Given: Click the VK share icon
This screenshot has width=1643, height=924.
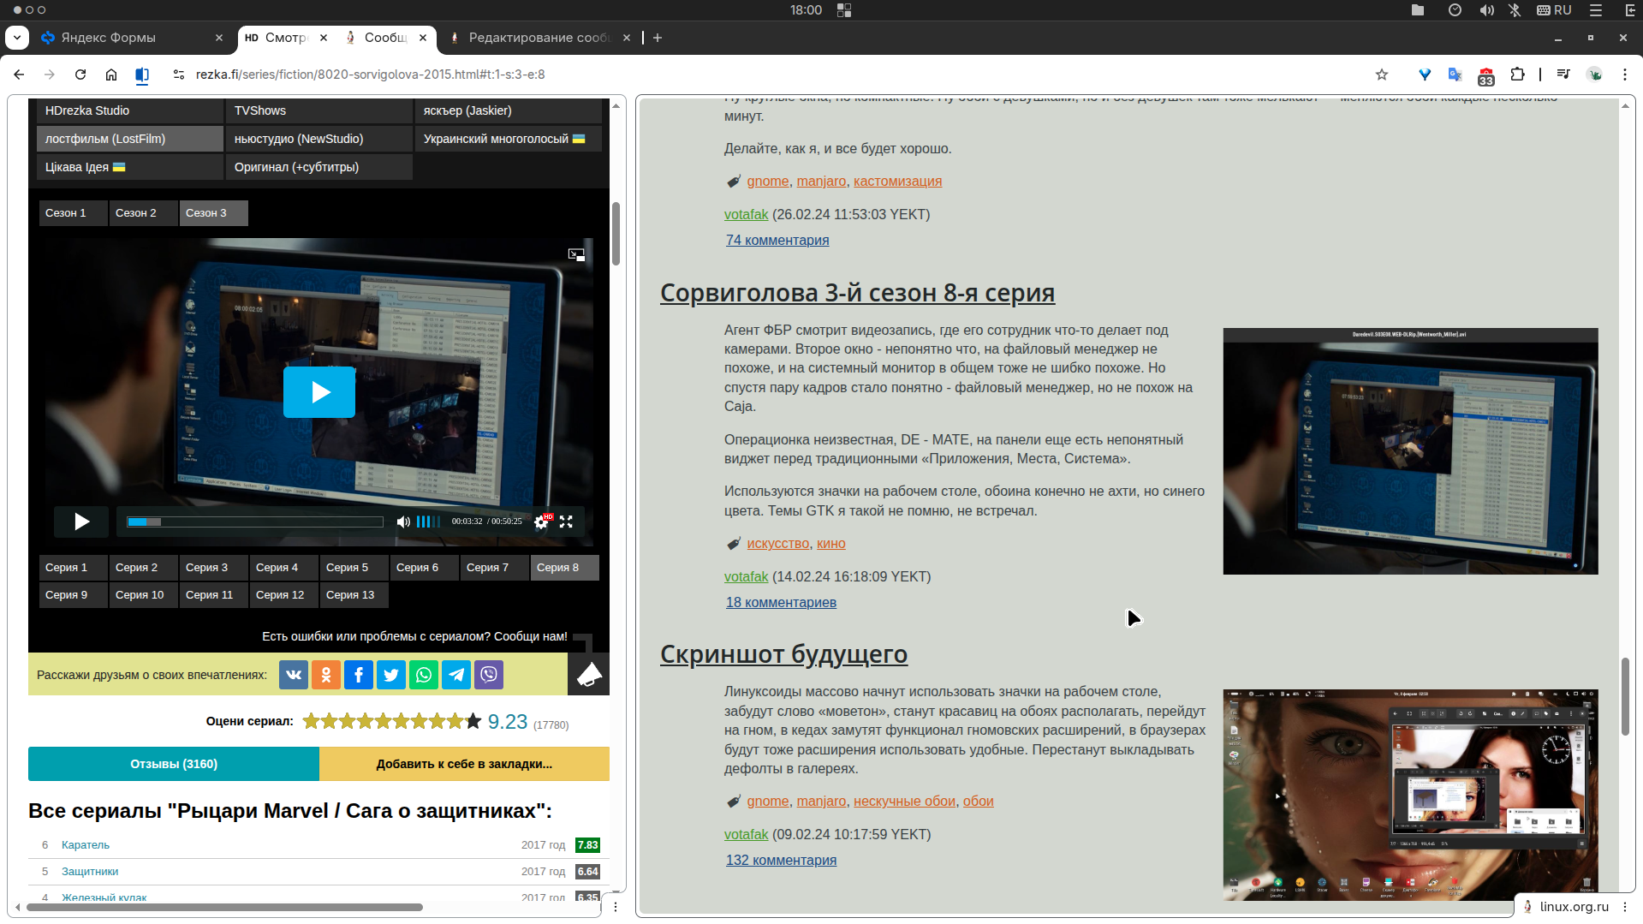Looking at the screenshot, I should [x=294, y=675].
